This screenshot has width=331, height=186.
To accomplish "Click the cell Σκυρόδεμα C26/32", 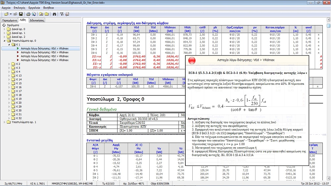I will [132, 123].
